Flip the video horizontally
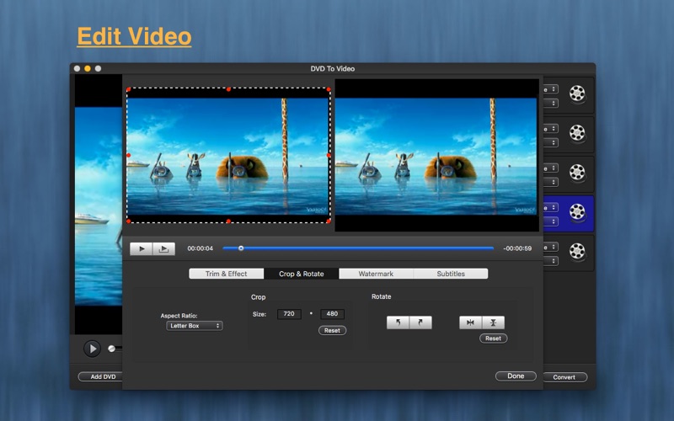The height and width of the screenshot is (421, 674). click(x=470, y=322)
